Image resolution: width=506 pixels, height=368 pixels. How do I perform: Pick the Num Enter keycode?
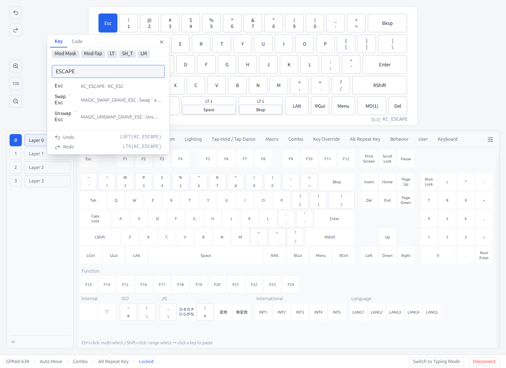pos(484,255)
